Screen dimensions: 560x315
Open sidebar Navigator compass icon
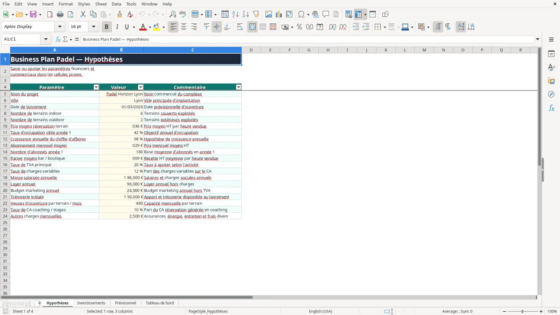(551, 94)
